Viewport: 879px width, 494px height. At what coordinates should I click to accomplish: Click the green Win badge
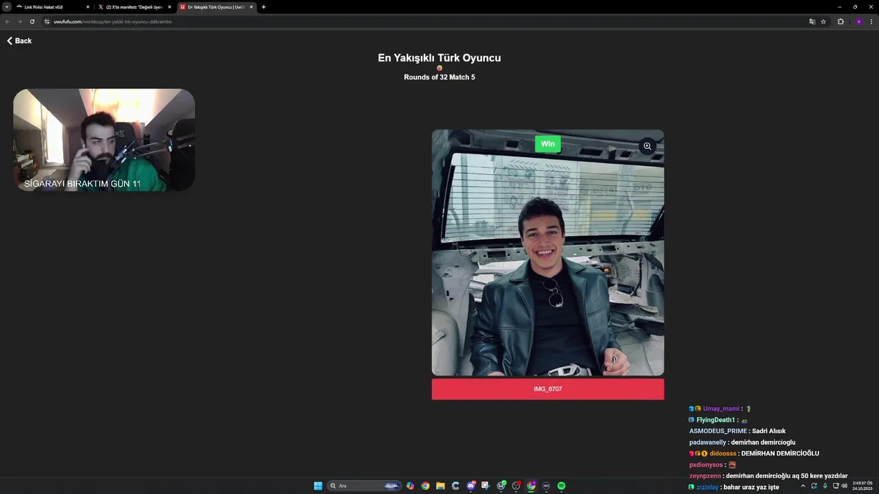pos(547,144)
